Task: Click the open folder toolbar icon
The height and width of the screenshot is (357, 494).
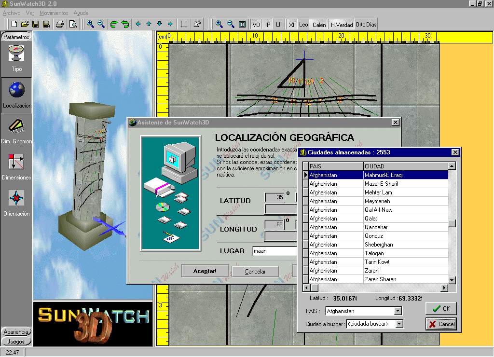Action: pos(25,24)
